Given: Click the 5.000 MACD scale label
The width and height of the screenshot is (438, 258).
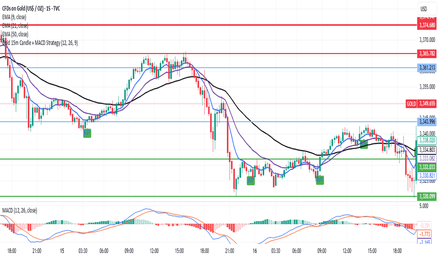Looking at the screenshot, I should tap(424, 206).
